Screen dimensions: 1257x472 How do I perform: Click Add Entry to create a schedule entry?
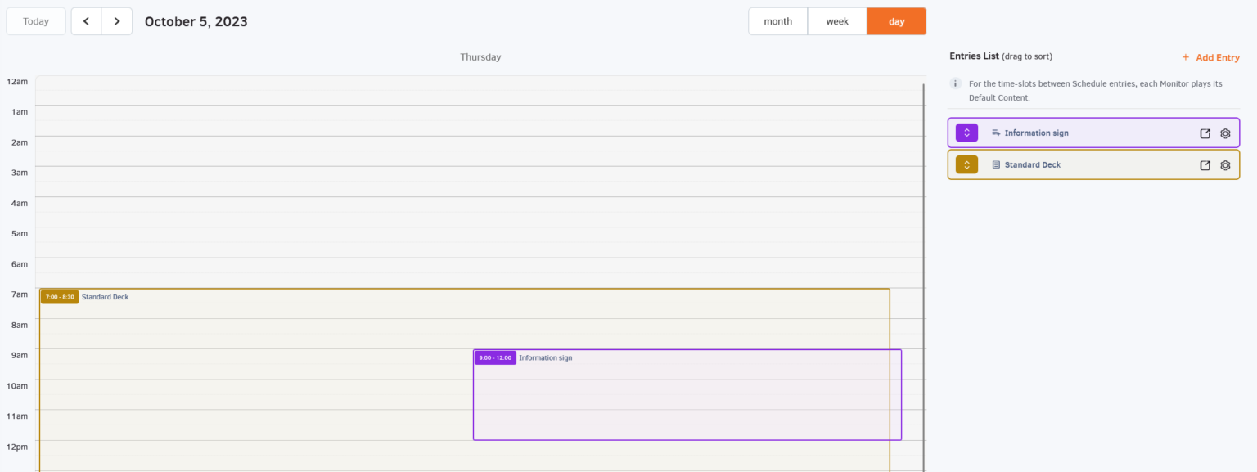click(x=1210, y=57)
